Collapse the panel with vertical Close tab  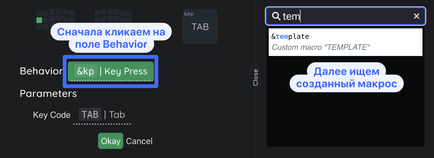click(255, 77)
